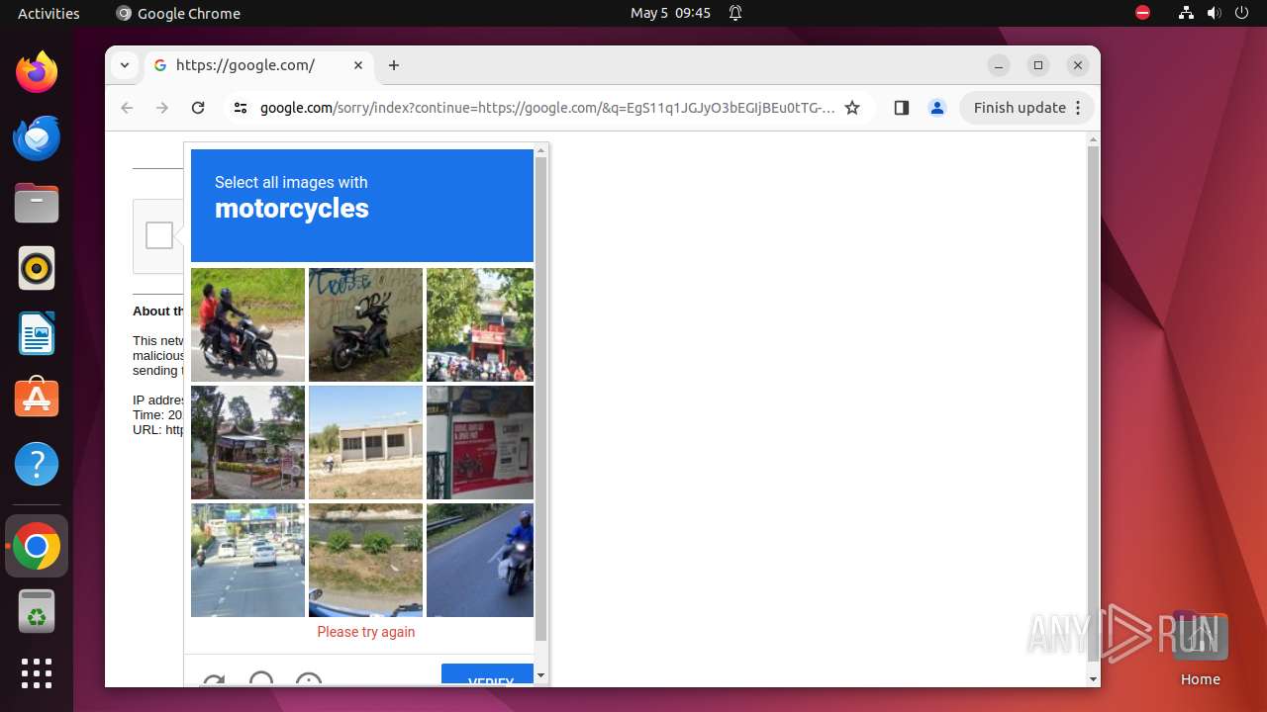Open the Trash in dock
The width and height of the screenshot is (1267, 712).
(x=37, y=611)
